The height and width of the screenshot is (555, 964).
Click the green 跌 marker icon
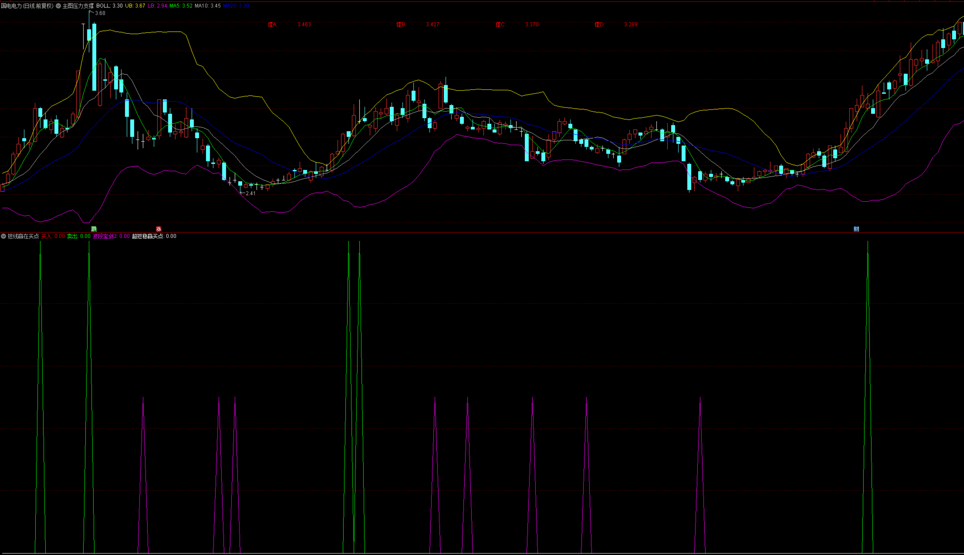(x=94, y=229)
